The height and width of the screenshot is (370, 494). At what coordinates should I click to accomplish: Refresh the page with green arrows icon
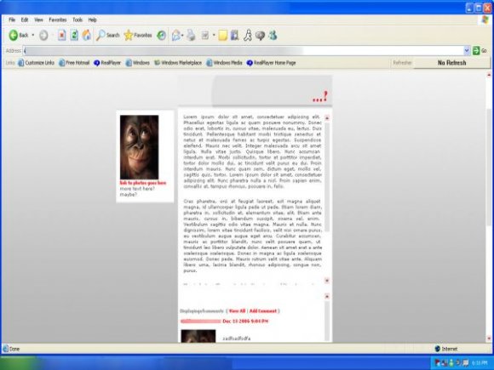74,35
